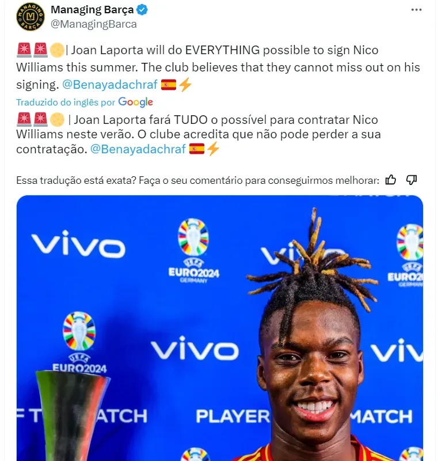
Task: Open @Benayadachraf mention in the Portuguese translation
Action: click(138, 149)
